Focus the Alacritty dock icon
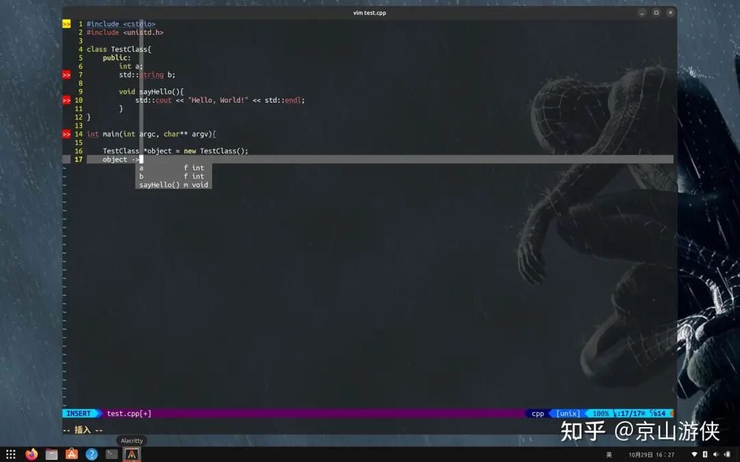Screen dimensions: 740x462 pos(132,454)
